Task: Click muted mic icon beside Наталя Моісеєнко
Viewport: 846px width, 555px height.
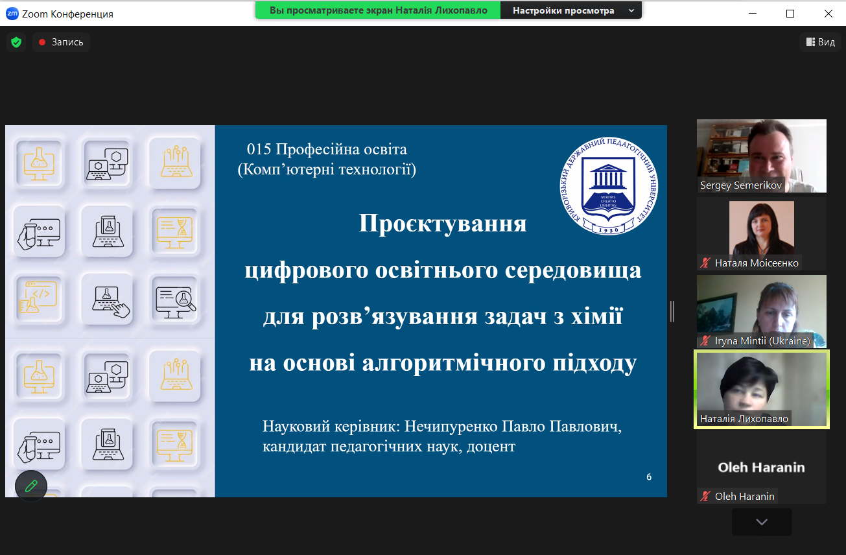Action: [x=705, y=263]
